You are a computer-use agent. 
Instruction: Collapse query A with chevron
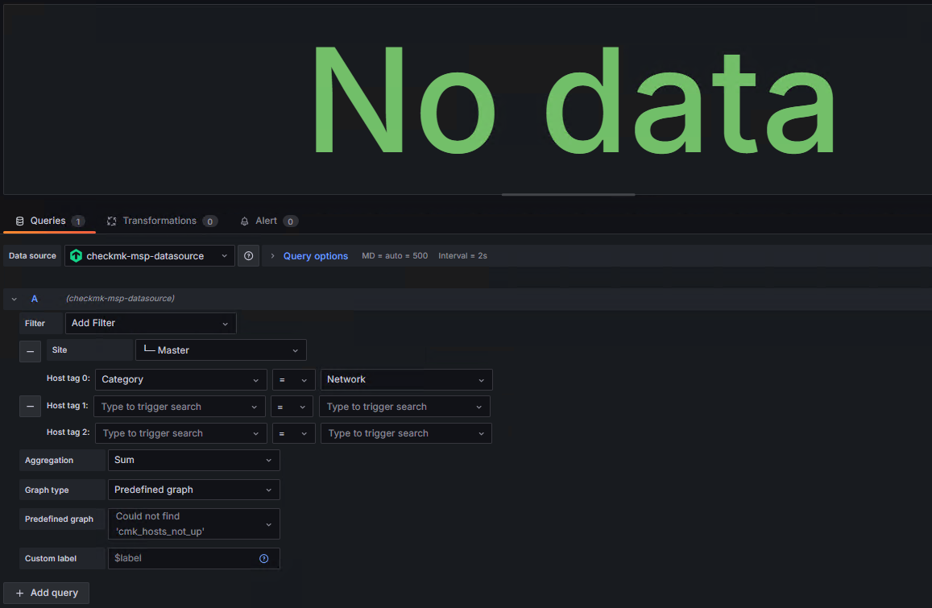[x=14, y=299]
